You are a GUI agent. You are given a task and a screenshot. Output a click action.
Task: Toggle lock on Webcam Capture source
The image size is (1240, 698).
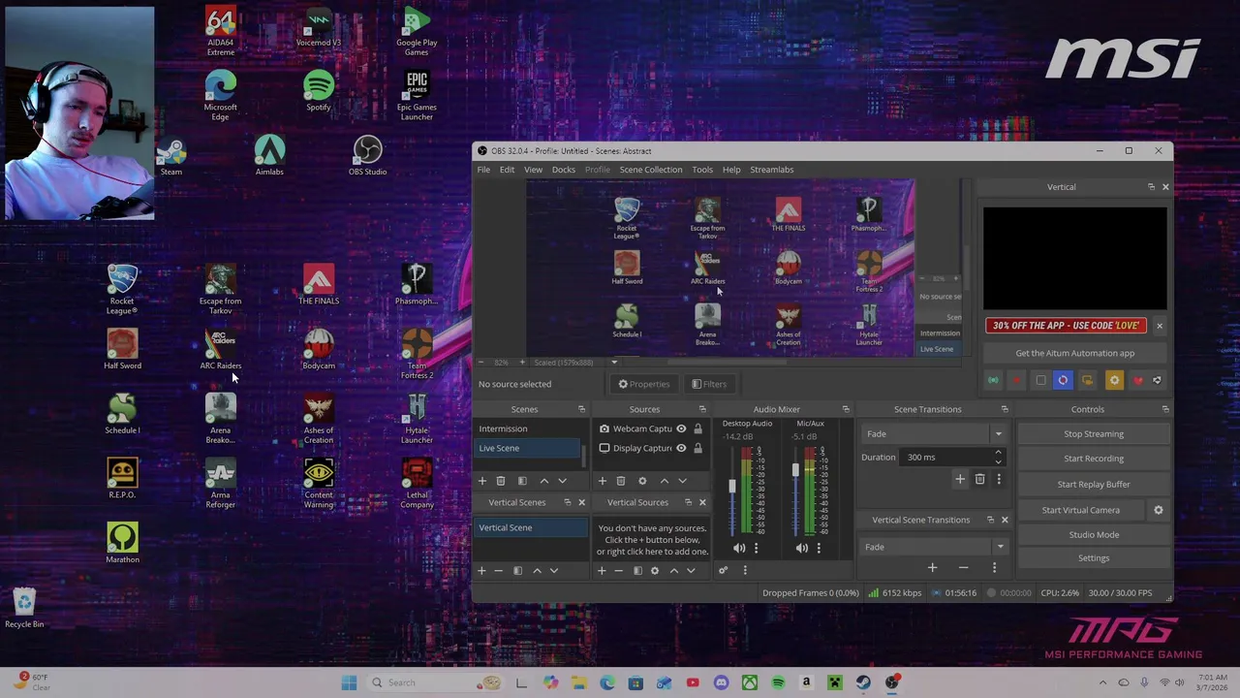(697, 428)
